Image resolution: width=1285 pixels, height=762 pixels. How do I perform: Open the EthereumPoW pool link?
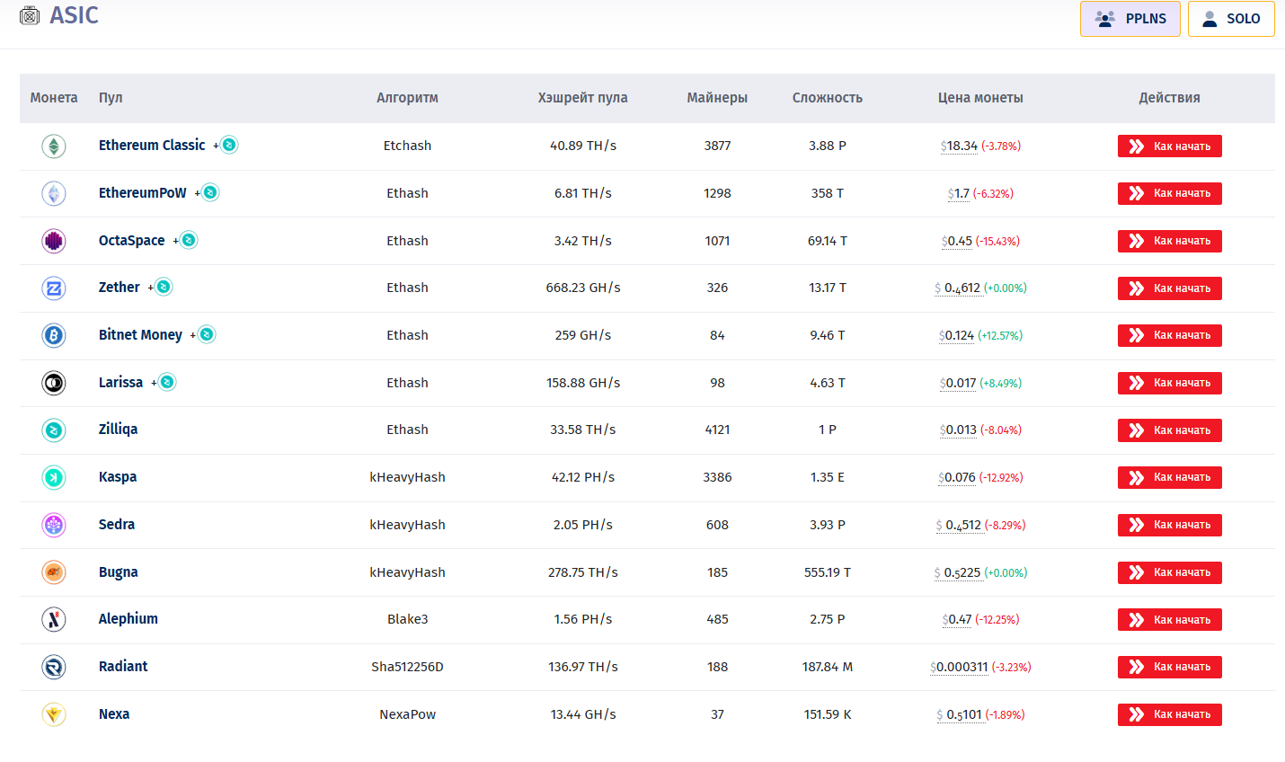pos(143,192)
